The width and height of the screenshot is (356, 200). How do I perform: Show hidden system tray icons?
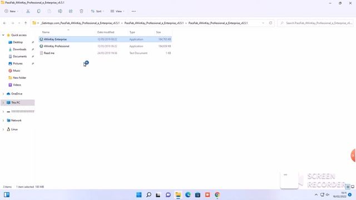[316, 195]
